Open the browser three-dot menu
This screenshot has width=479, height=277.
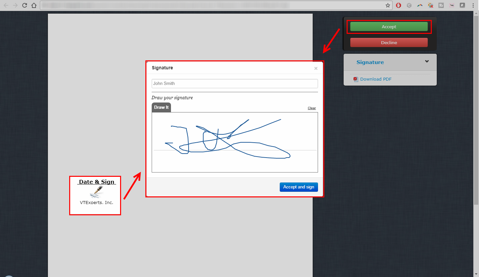(473, 5)
